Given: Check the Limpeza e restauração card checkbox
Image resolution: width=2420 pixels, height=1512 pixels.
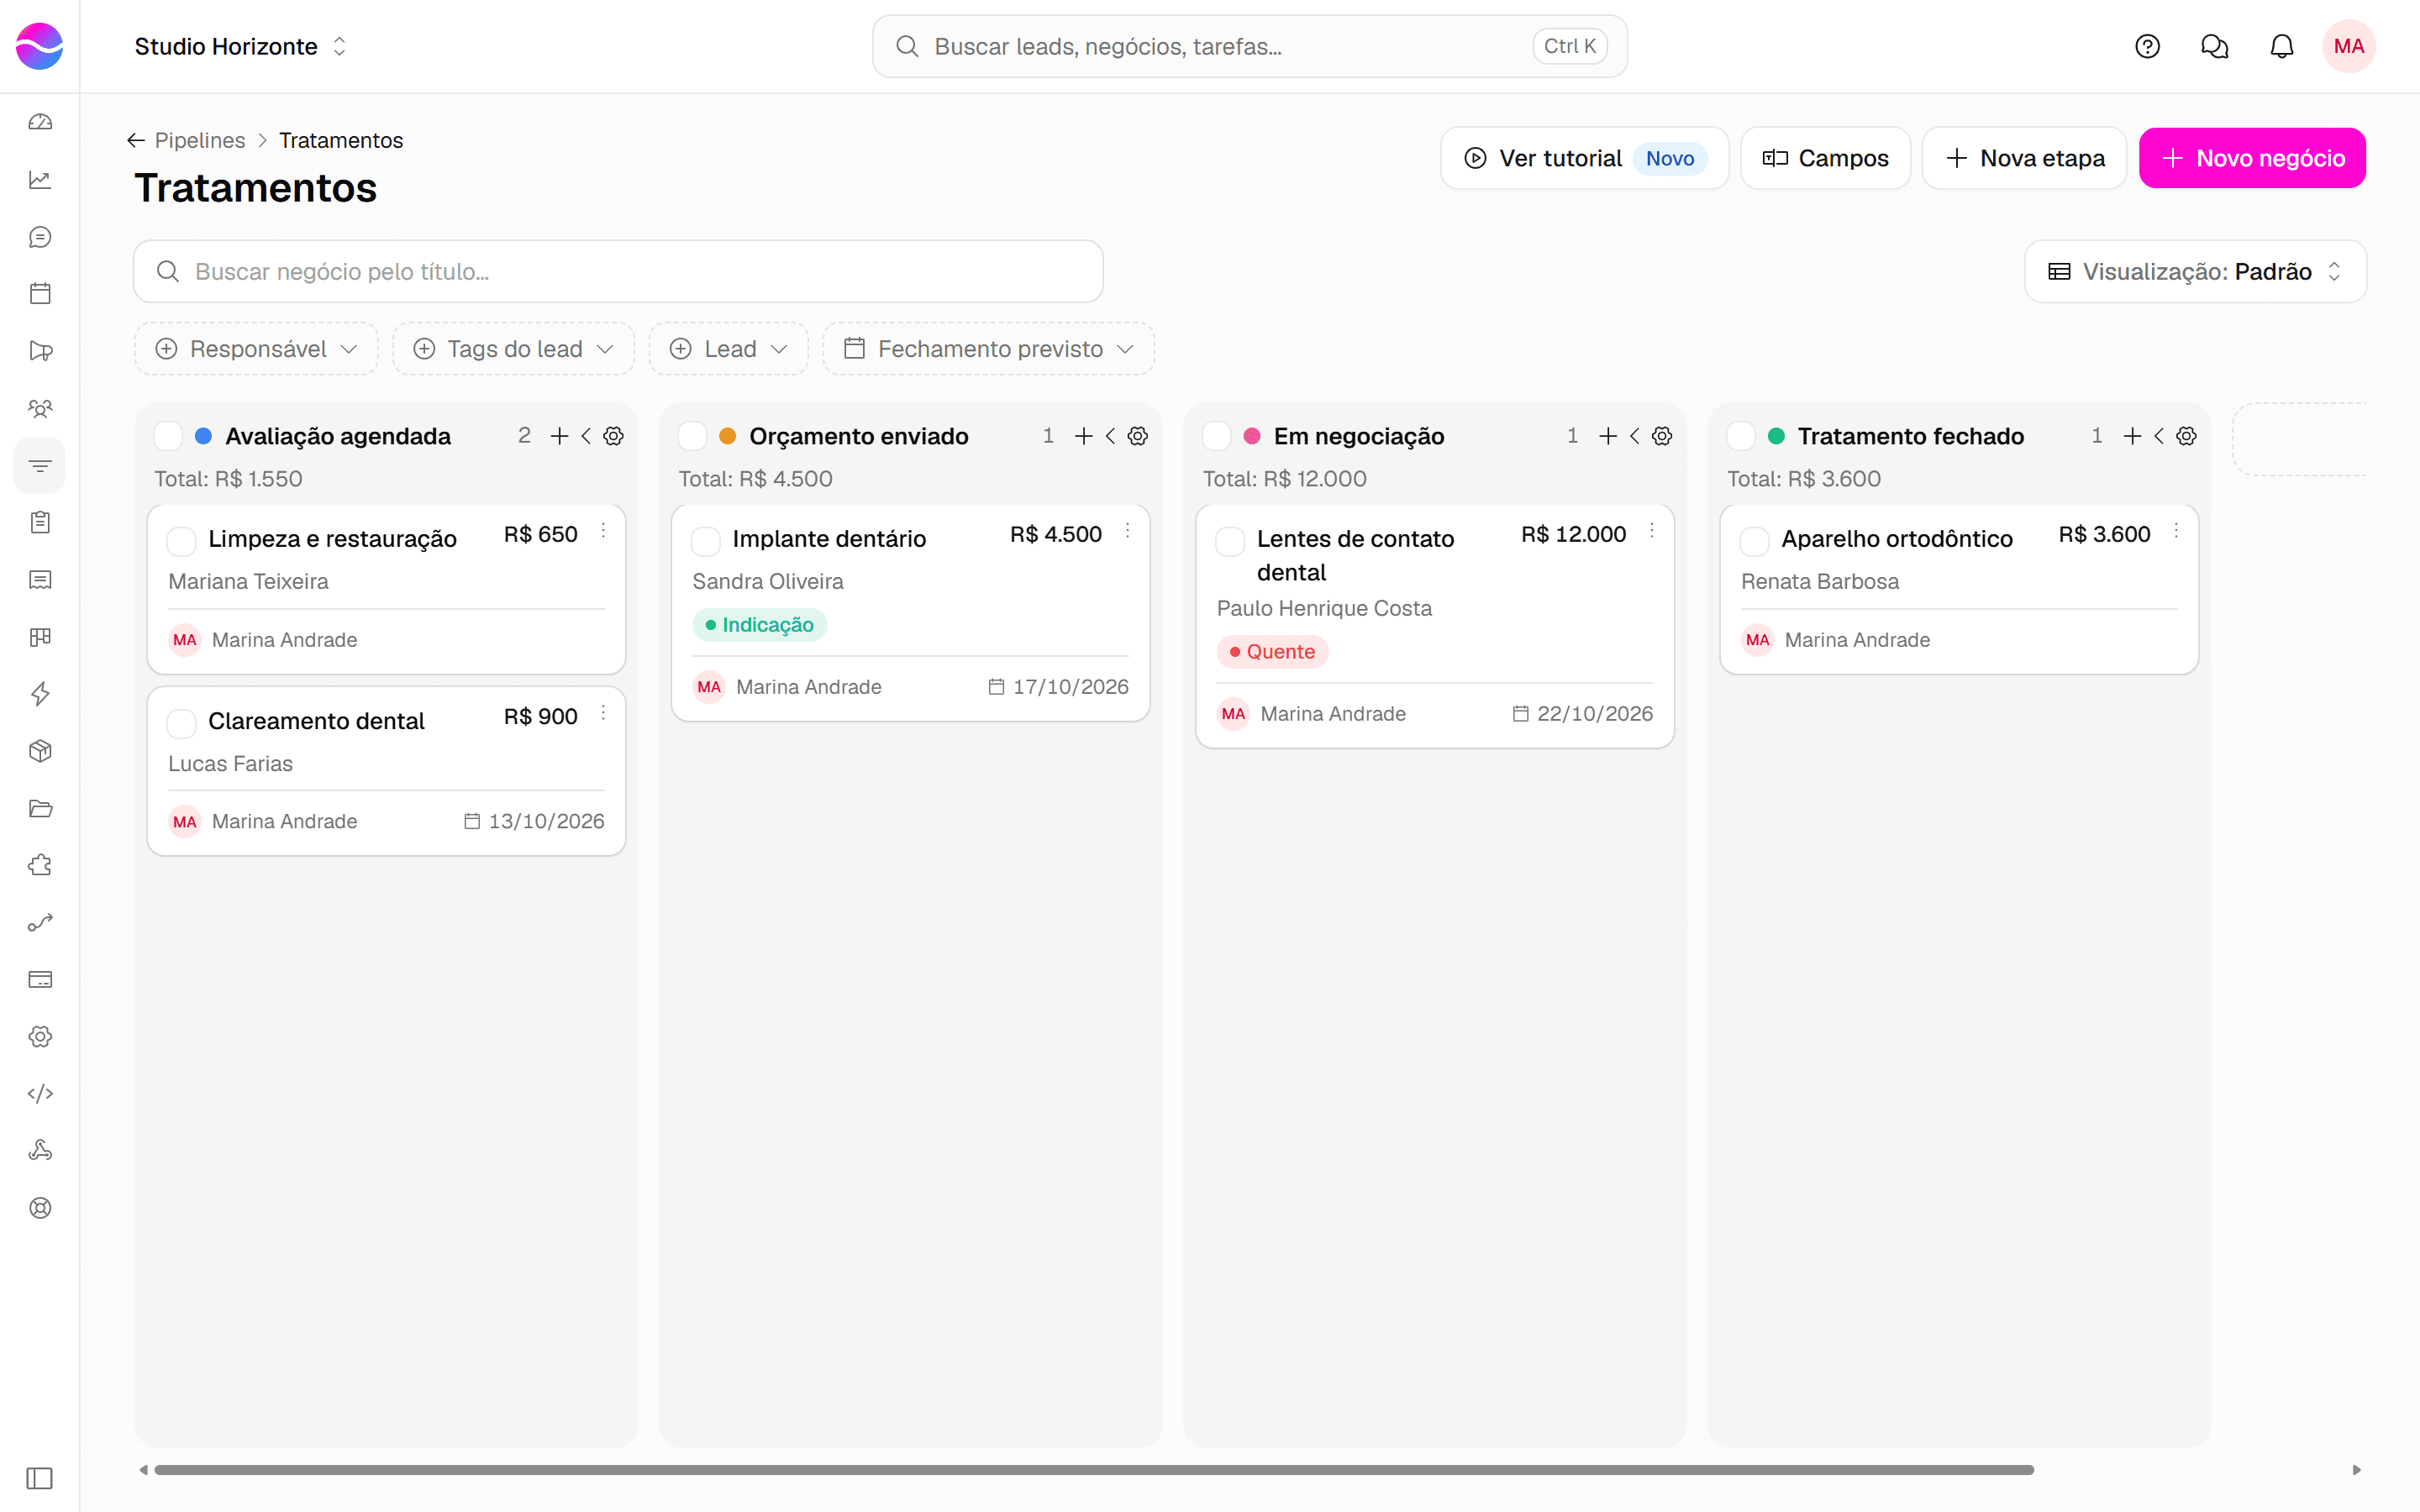Looking at the screenshot, I should point(181,541).
